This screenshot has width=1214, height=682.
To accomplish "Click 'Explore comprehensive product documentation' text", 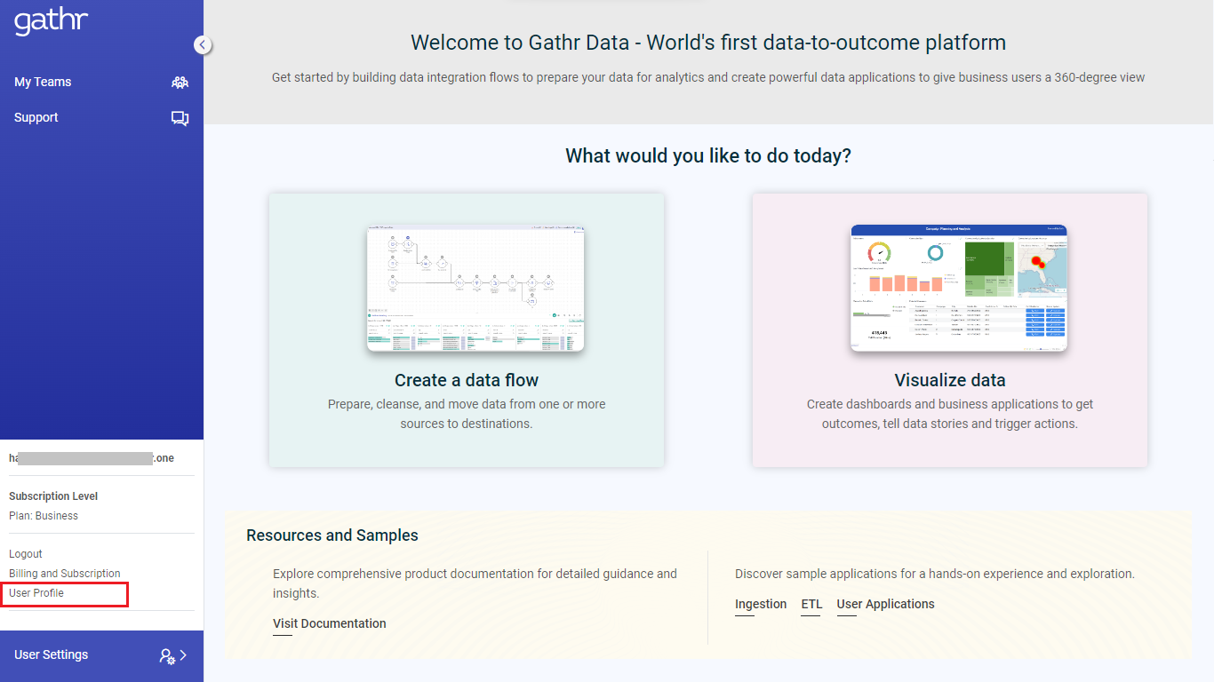I will (x=475, y=583).
